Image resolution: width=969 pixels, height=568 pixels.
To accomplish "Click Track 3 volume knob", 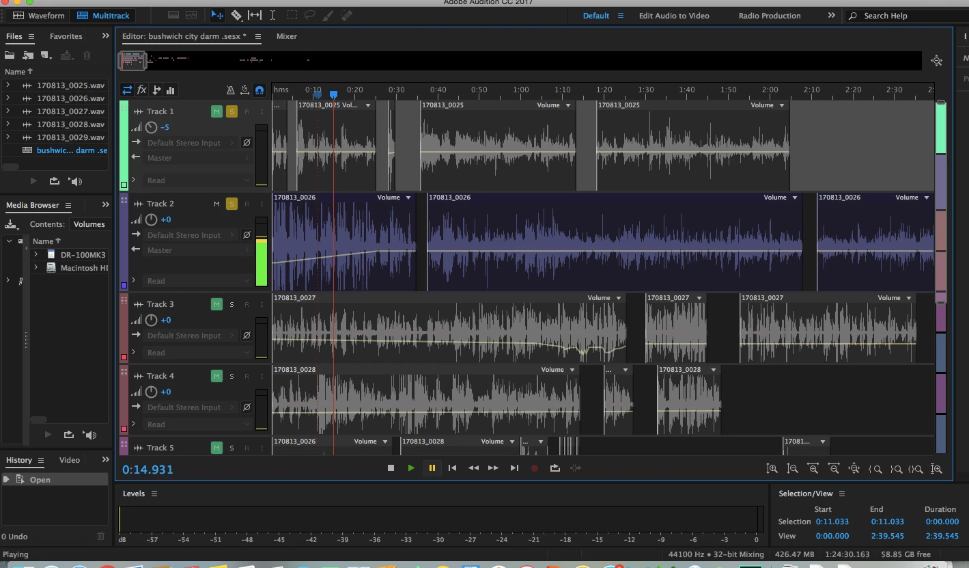I will pos(152,320).
